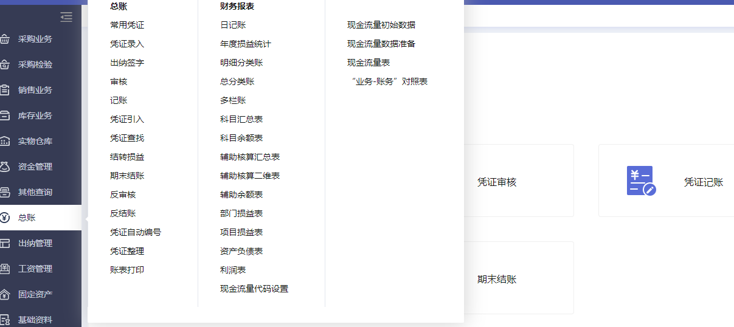The width and height of the screenshot is (734, 327).
Task: Open 现金流量数据准备
Action: pyautogui.click(x=381, y=44)
